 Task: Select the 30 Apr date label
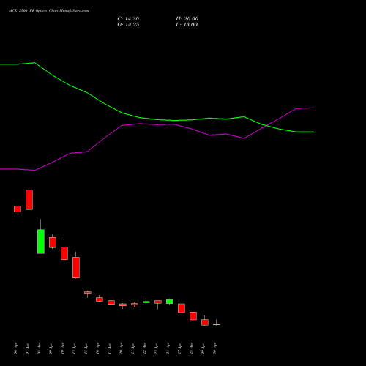(x=214, y=348)
